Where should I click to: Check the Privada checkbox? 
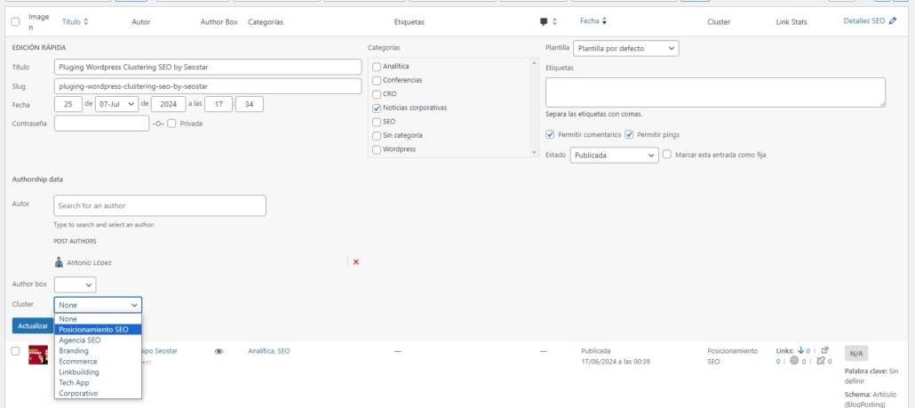coord(171,124)
